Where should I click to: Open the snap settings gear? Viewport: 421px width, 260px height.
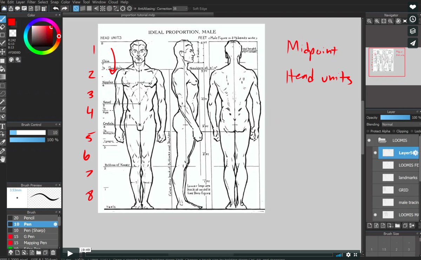point(129,8)
